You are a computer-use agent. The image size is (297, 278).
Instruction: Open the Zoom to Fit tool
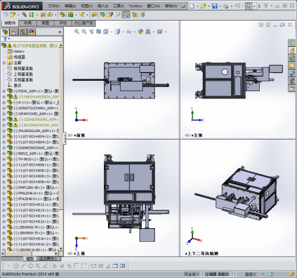click(77, 31)
